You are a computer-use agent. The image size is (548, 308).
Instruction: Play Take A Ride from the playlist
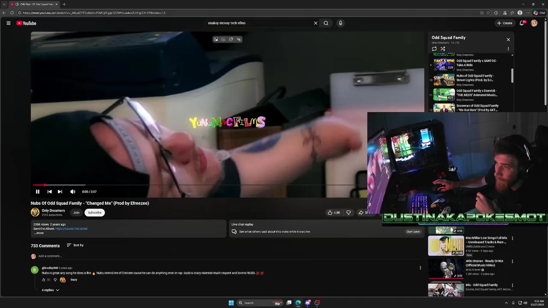(471, 65)
